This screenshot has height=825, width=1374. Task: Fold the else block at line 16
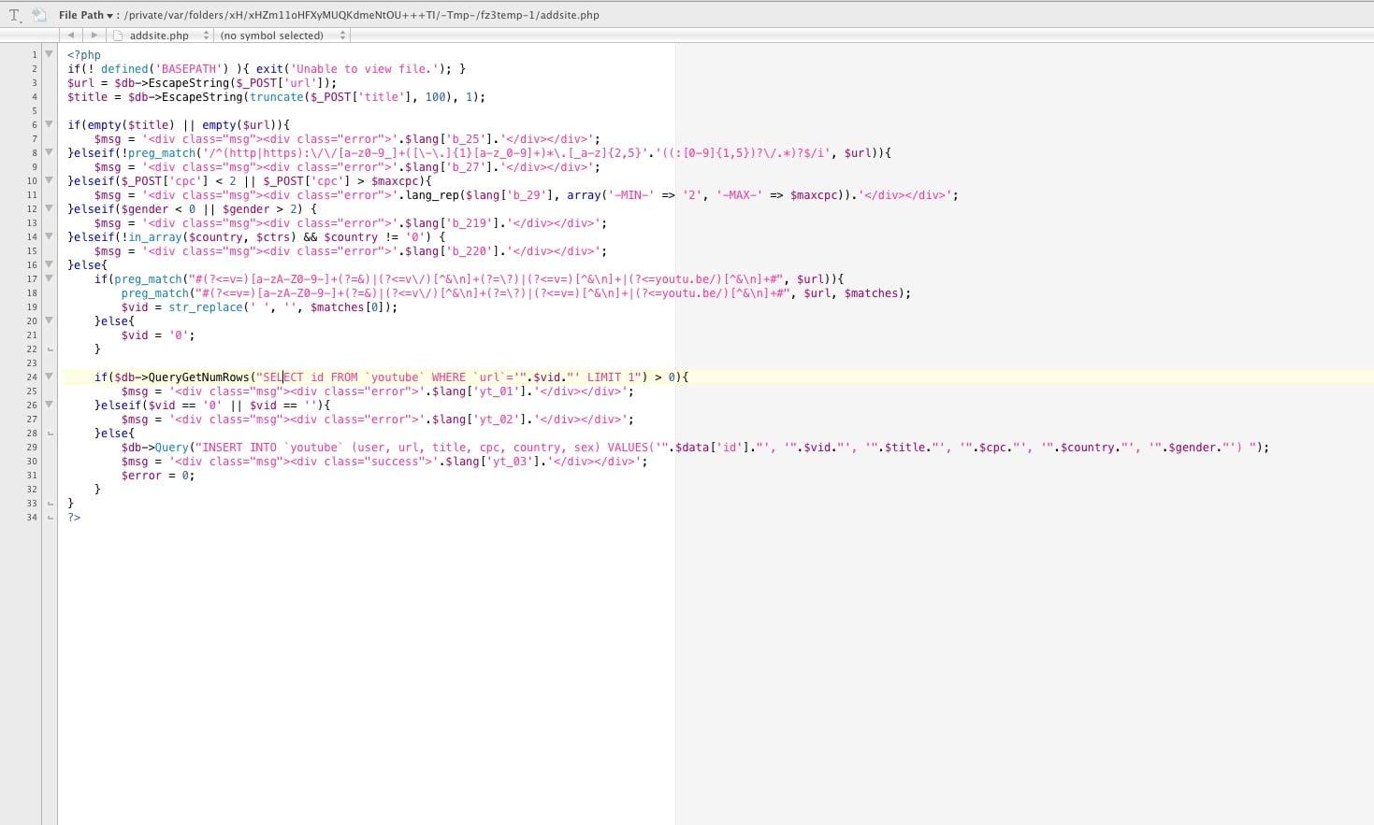click(50, 264)
